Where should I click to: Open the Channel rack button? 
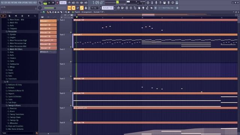click(127, 8)
